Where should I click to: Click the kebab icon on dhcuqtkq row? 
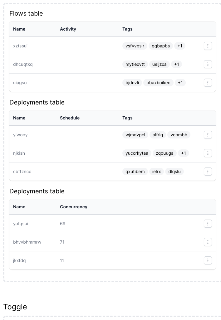pos(208,64)
